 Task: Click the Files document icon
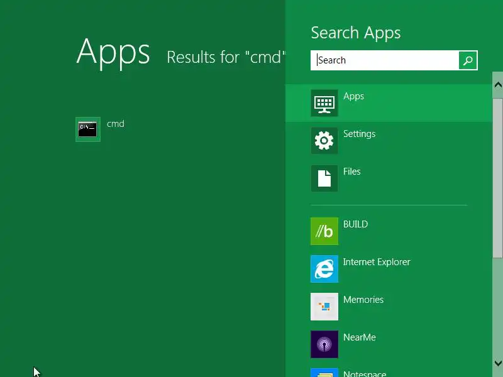tap(324, 178)
